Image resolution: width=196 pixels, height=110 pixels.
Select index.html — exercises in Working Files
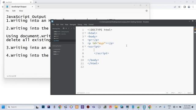pos(60,34)
